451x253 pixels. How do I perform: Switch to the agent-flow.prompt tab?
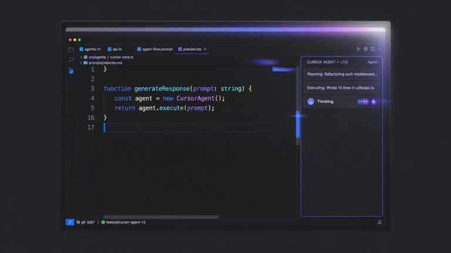[155, 49]
